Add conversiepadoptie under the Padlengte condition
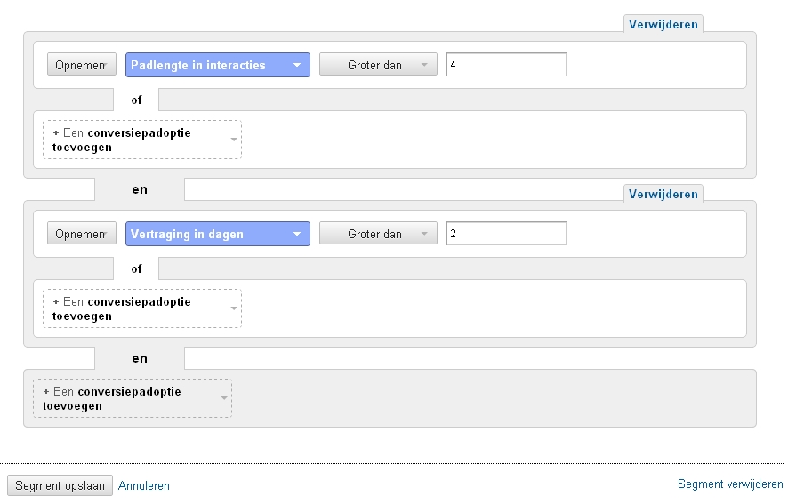The height and width of the screenshot is (504, 788). pyautogui.click(x=141, y=140)
